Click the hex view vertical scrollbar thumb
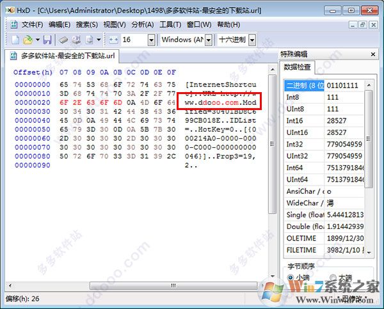The height and width of the screenshot is (309, 384). 272,144
